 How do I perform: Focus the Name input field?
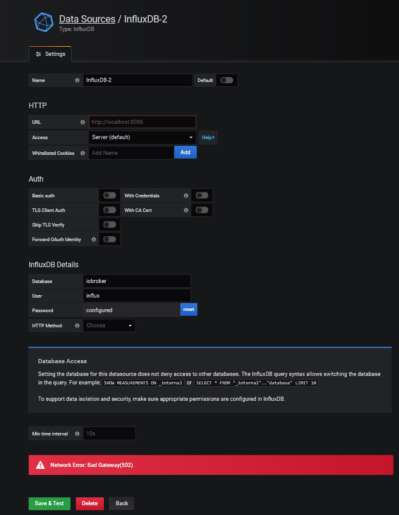coord(138,80)
